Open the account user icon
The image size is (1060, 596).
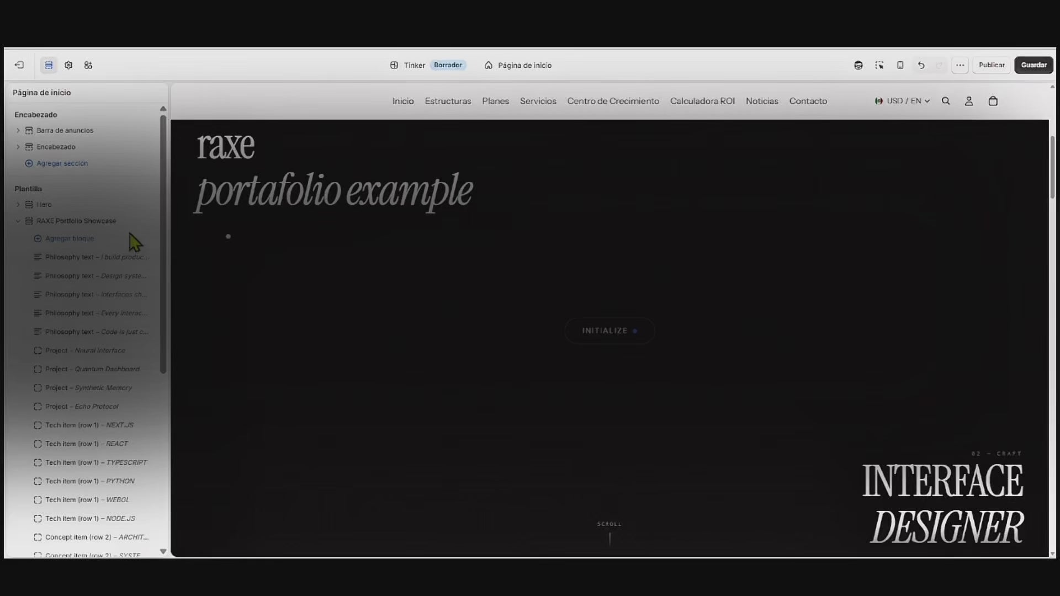pyautogui.click(x=969, y=101)
